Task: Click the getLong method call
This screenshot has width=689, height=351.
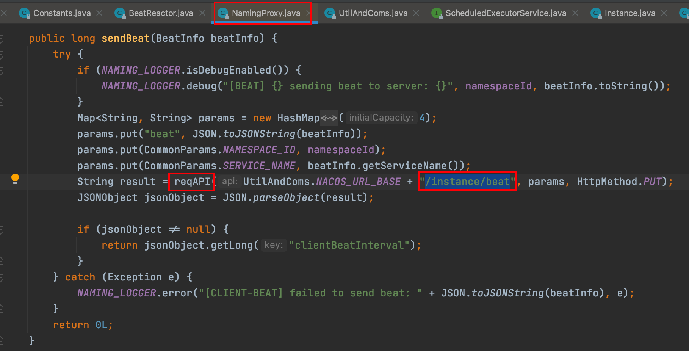Action: point(232,246)
